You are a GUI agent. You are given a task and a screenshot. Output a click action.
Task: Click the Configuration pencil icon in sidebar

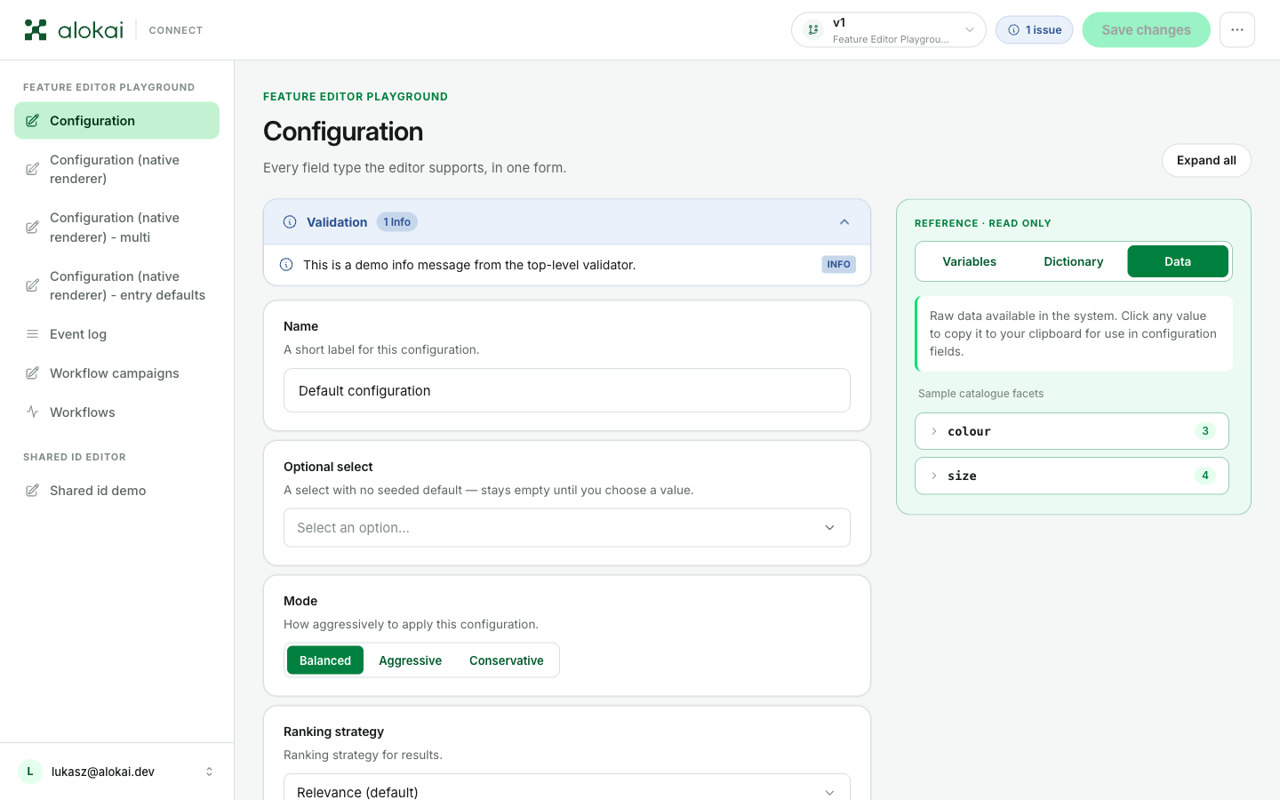coord(32,121)
